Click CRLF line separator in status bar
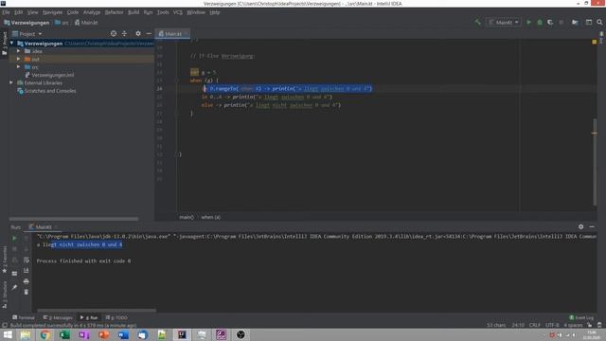The height and width of the screenshot is (341, 606). (534, 325)
